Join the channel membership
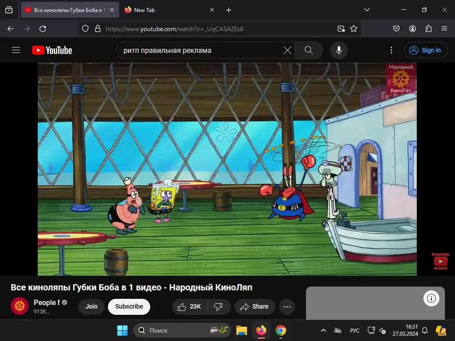The height and width of the screenshot is (341, 455). [x=92, y=306]
